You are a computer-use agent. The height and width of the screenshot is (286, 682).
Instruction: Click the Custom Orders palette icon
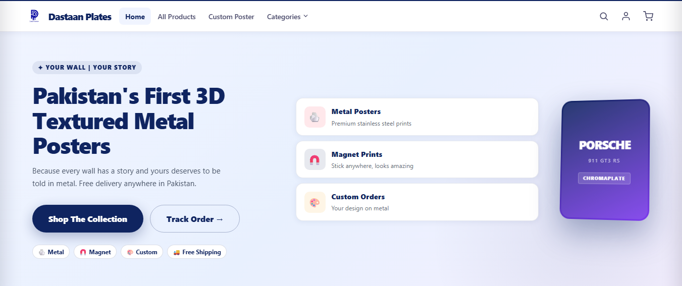tap(315, 202)
